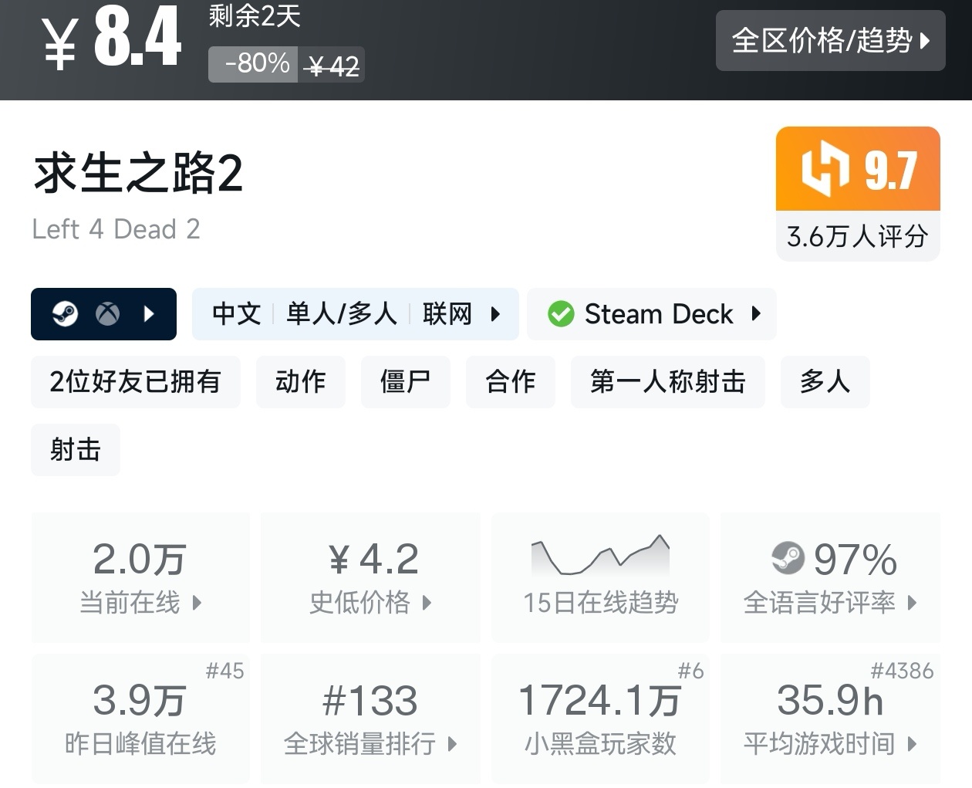Open the 15-day online trend chart

[600, 576]
